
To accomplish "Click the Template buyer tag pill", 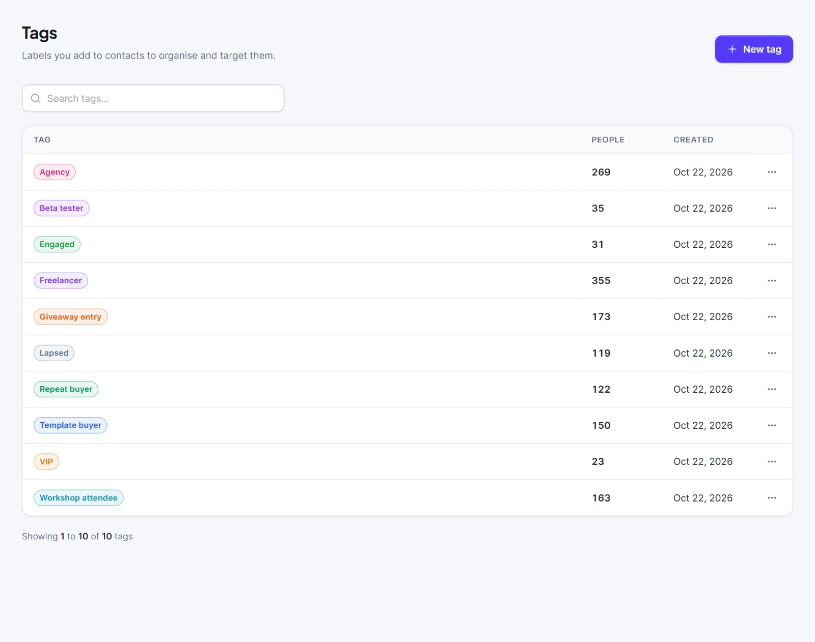I will pos(70,425).
